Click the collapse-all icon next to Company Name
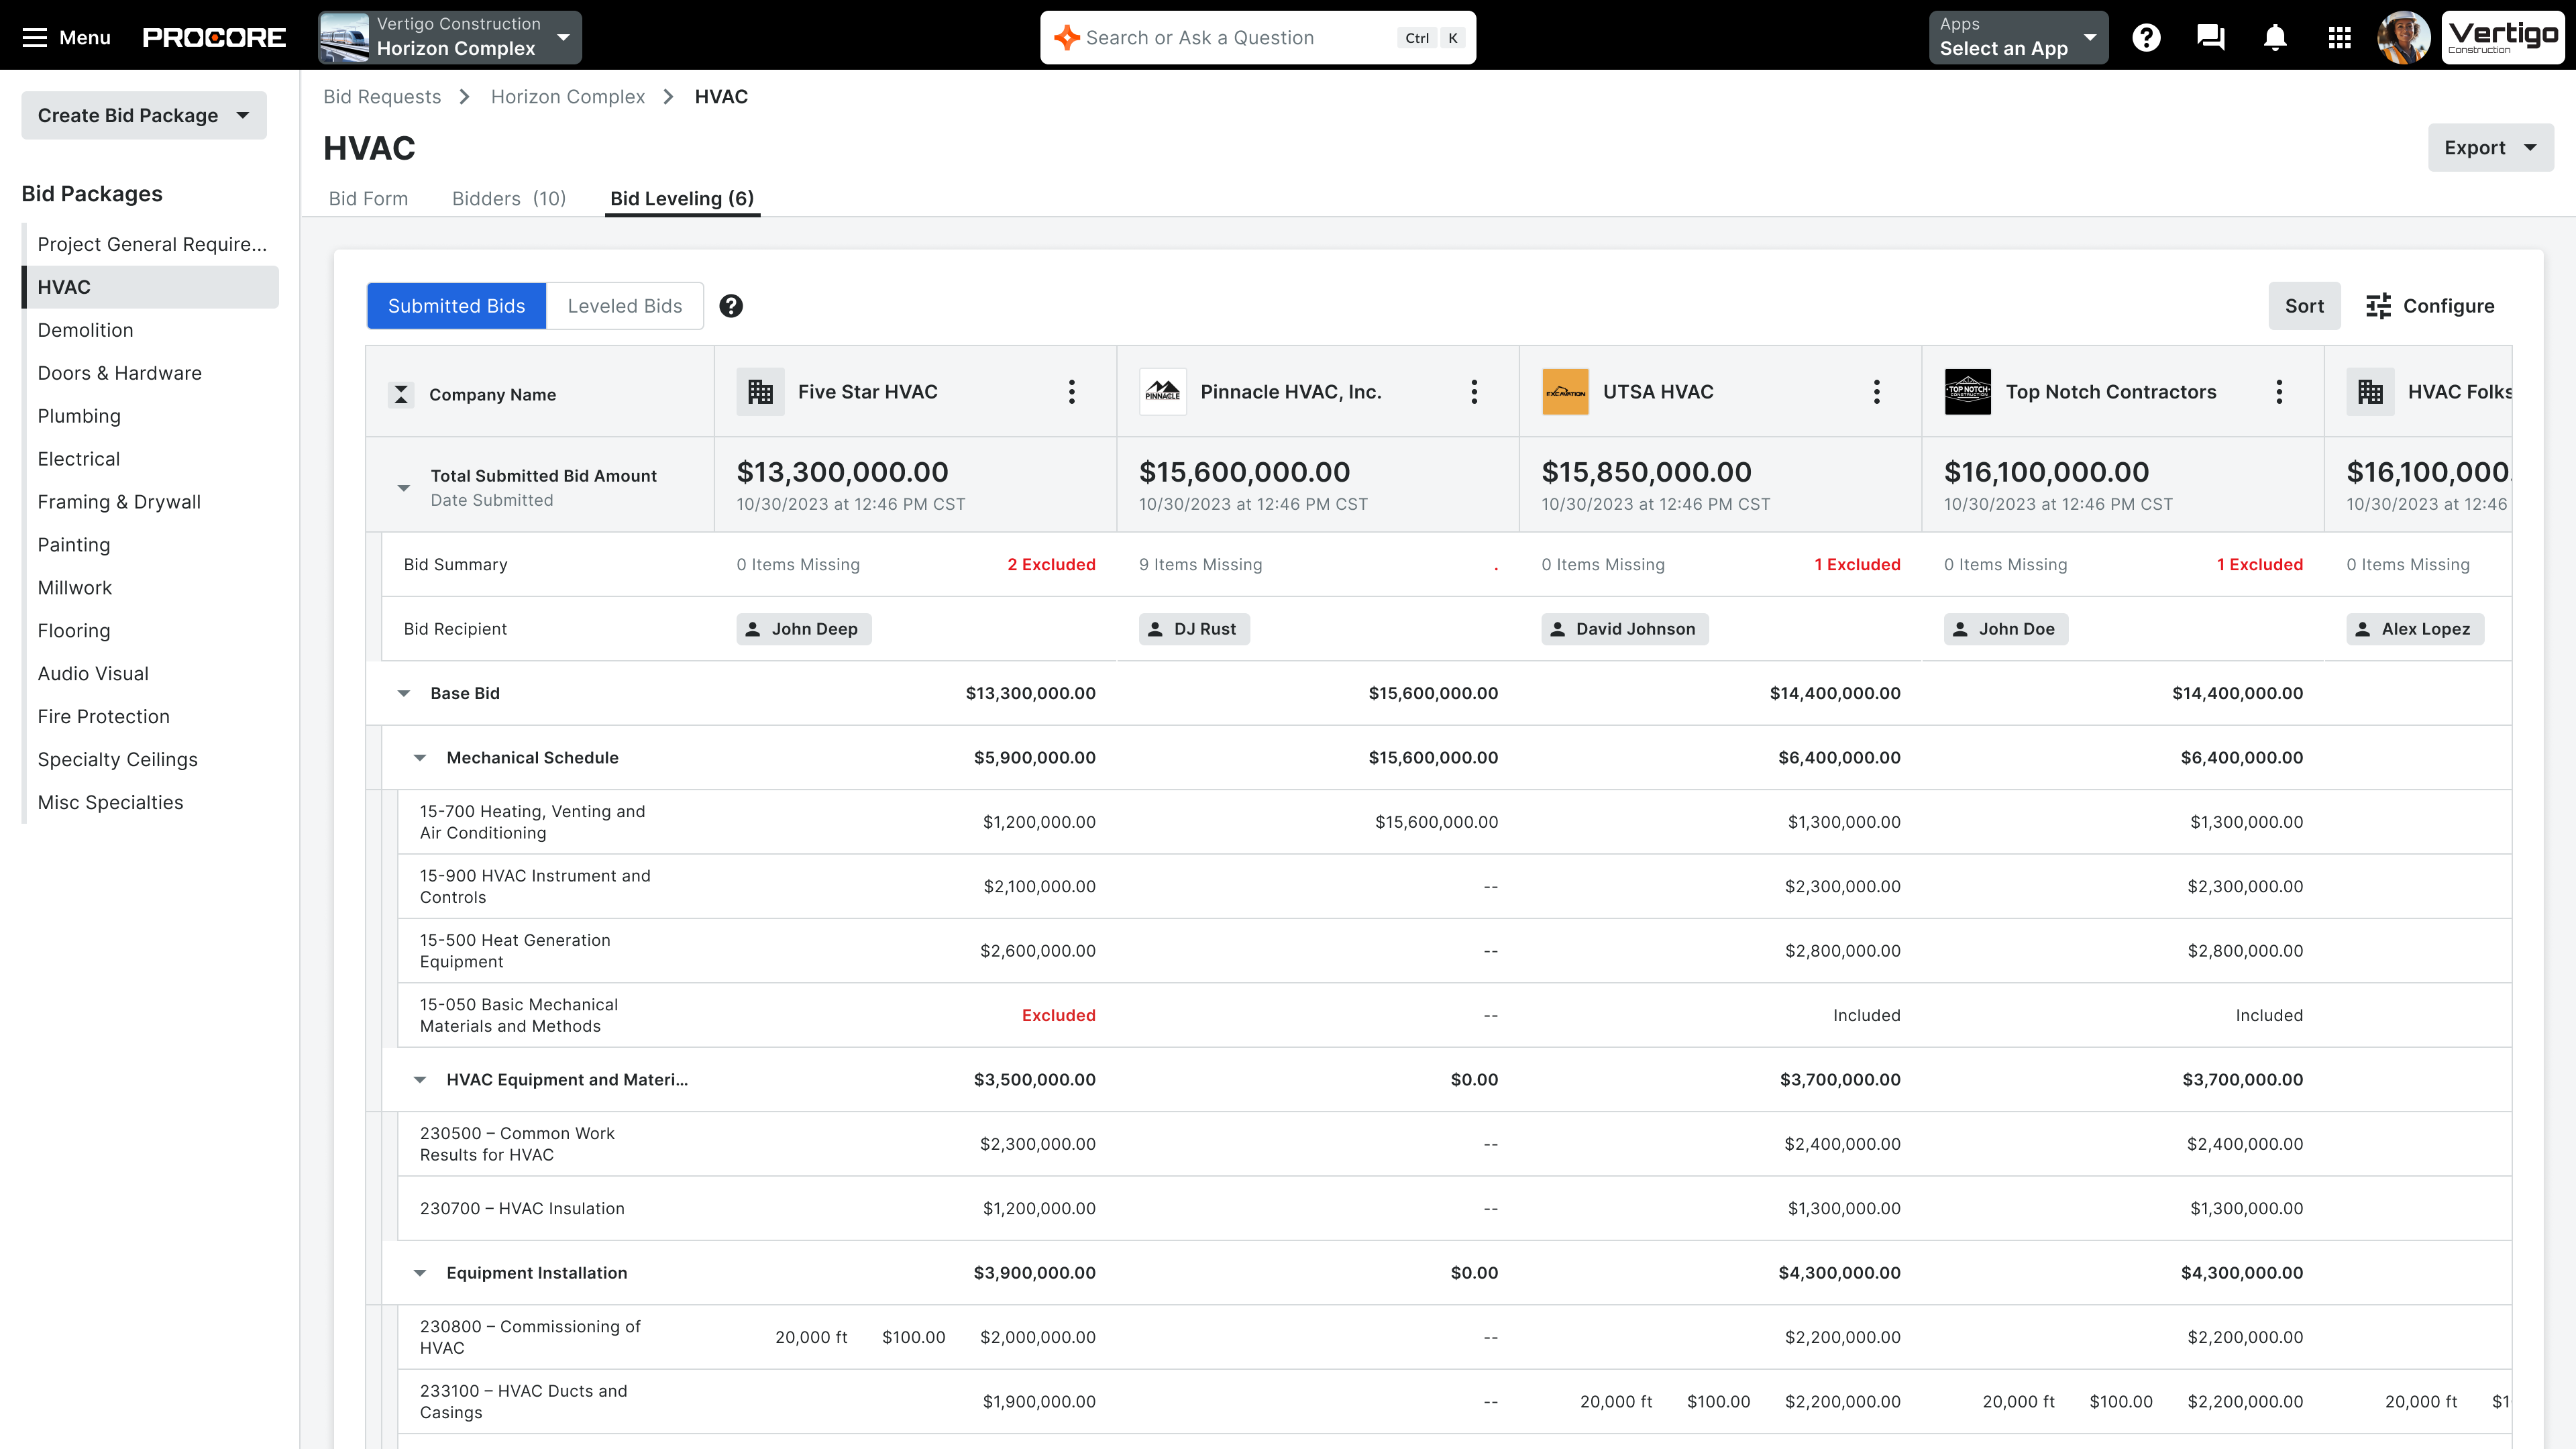 (401, 395)
